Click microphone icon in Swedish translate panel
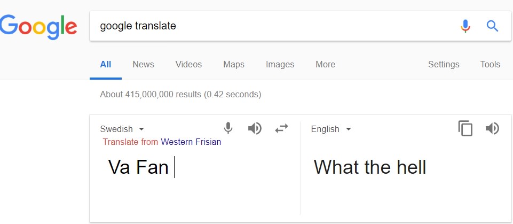This screenshot has width=513, height=224. tap(228, 128)
